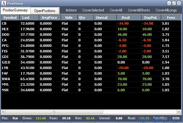Viewport: 183px width, 123px height.
Task: Click the last price 56.7900
Action: pyautogui.click(x=27, y=57)
